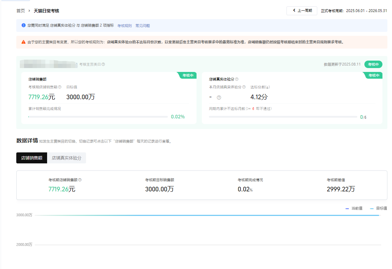
Task: Click the 累计销售额完成情况 progress bar
Action: (x=98, y=117)
